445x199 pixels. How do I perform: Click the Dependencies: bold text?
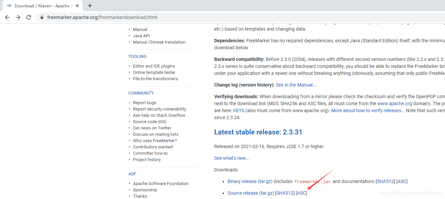pos(230,41)
